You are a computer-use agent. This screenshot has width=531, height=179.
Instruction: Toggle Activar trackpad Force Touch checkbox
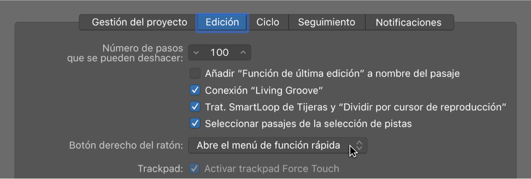(x=194, y=169)
